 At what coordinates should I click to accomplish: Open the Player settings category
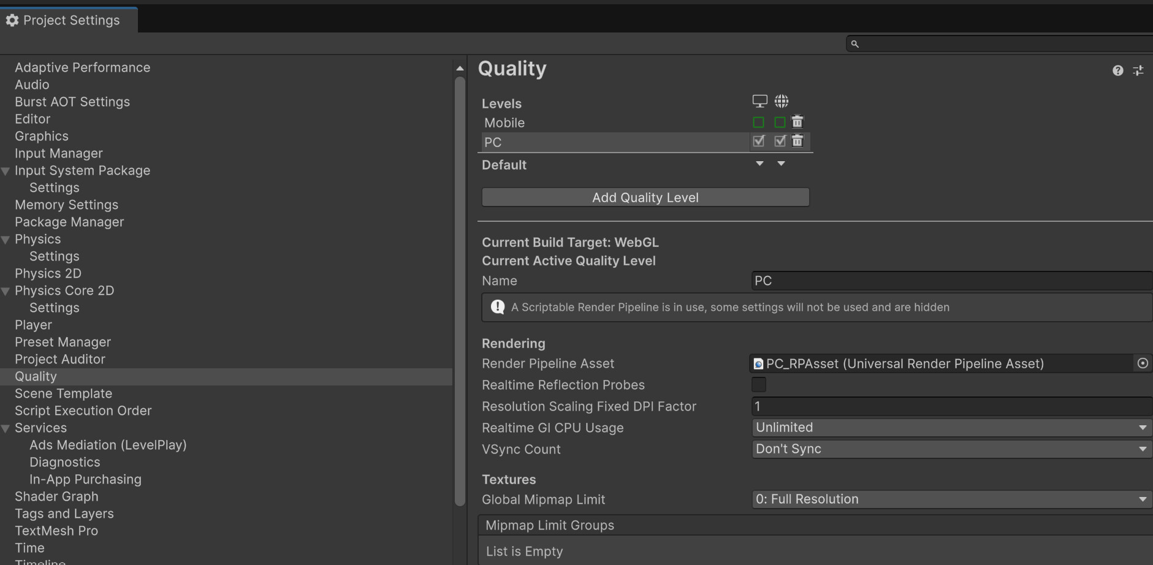pyautogui.click(x=33, y=325)
